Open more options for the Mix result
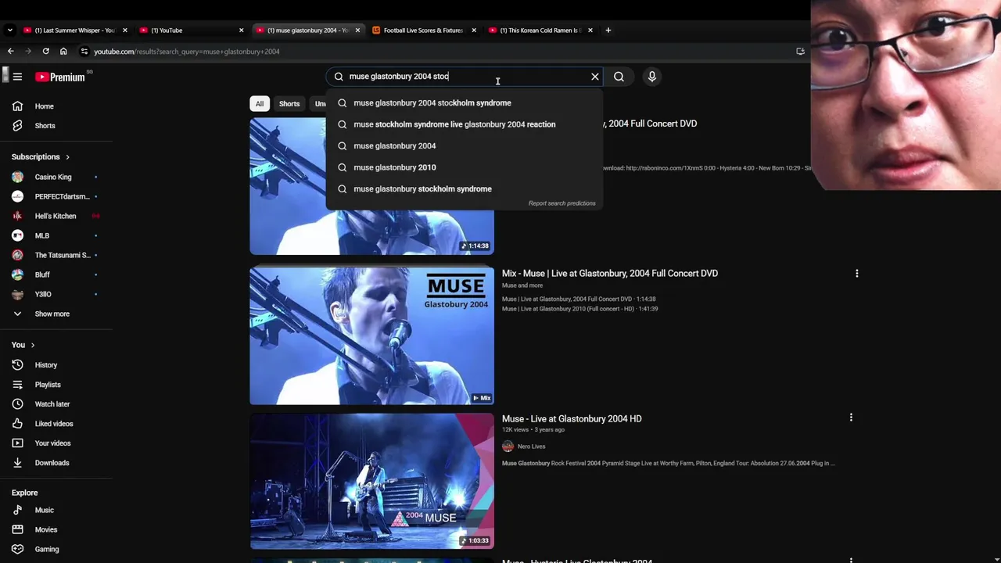Viewport: 1001px width, 563px height. click(856, 274)
